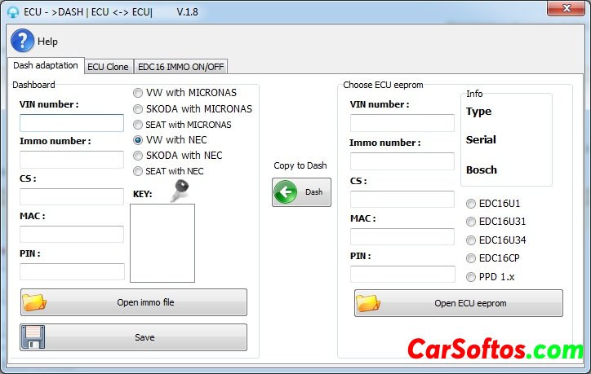Pick the PPD 1.x ECU option
The height and width of the screenshot is (374, 591).
[471, 277]
